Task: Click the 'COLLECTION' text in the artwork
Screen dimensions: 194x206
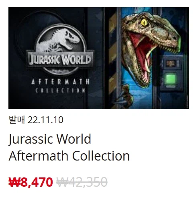Action: [61, 91]
